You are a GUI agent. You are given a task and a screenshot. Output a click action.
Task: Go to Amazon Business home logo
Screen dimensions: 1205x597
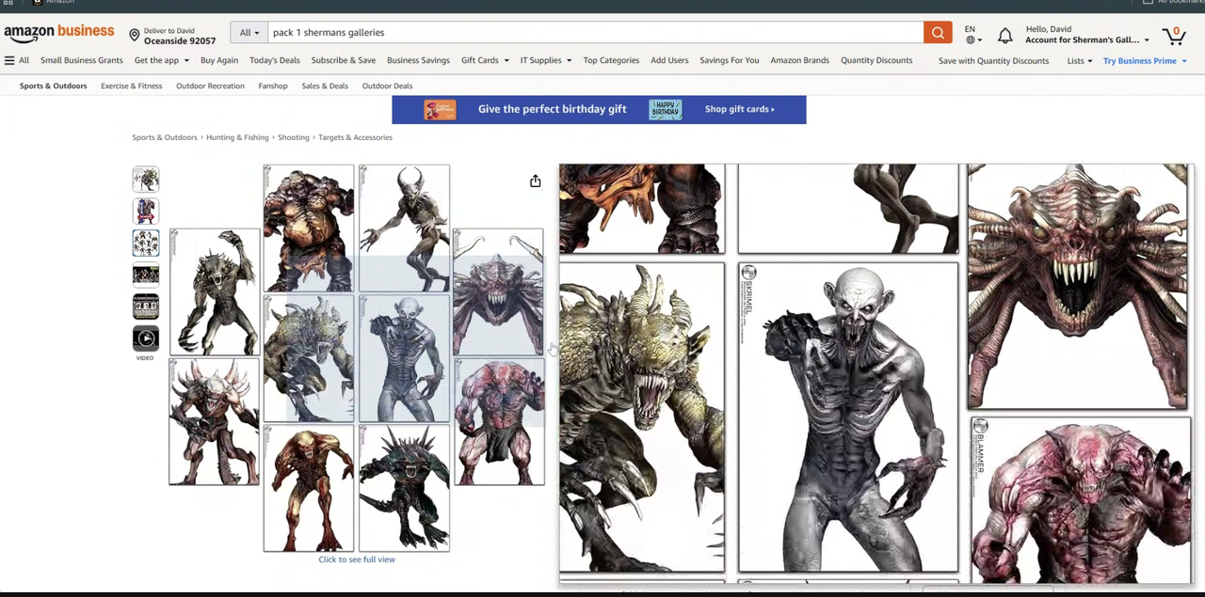(58, 33)
